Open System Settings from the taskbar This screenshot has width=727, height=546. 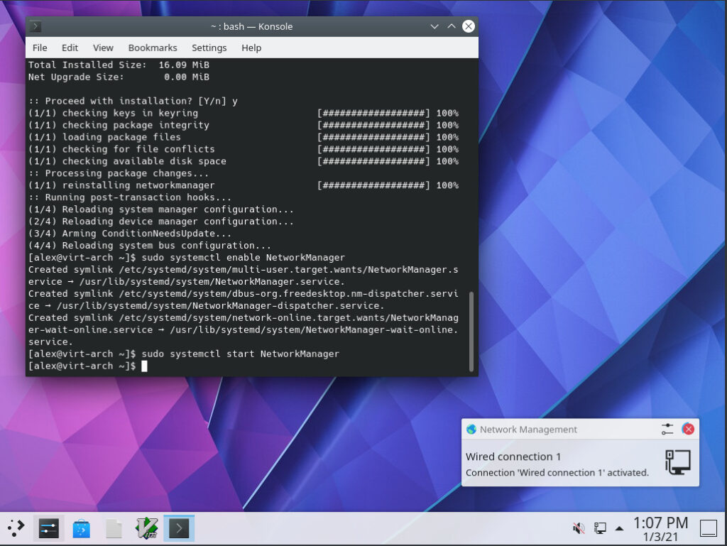[48, 528]
